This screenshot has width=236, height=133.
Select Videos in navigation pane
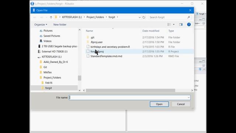[47, 41]
